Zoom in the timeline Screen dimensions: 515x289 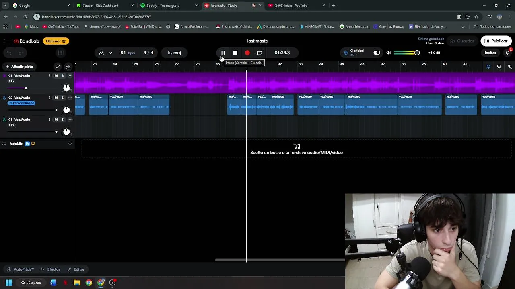click(510, 67)
